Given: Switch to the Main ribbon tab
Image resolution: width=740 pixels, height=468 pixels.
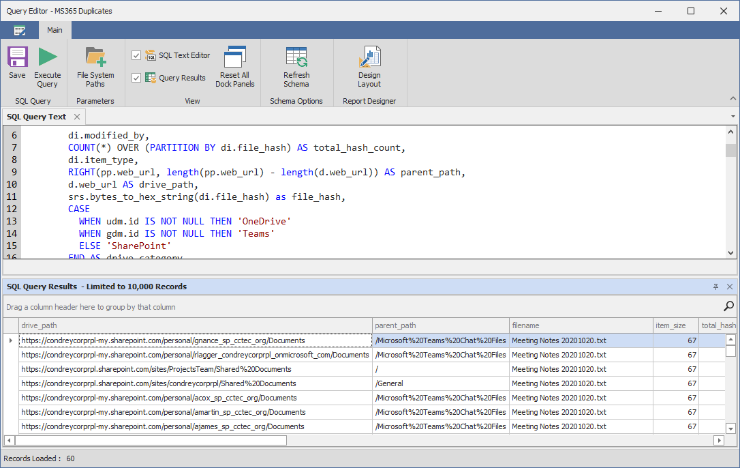Looking at the screenshot, I should click(55, 30).
